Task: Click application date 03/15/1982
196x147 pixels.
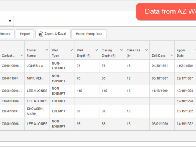Action: point(185,111)
